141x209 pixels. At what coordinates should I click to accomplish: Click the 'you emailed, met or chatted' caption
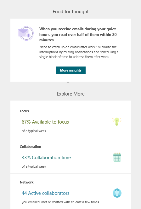coord(60,202)
